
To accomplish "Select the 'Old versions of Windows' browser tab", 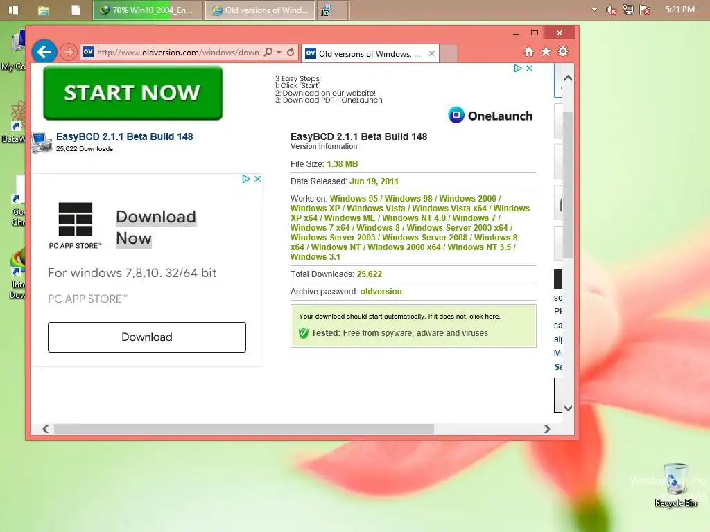I will point(369,54).
